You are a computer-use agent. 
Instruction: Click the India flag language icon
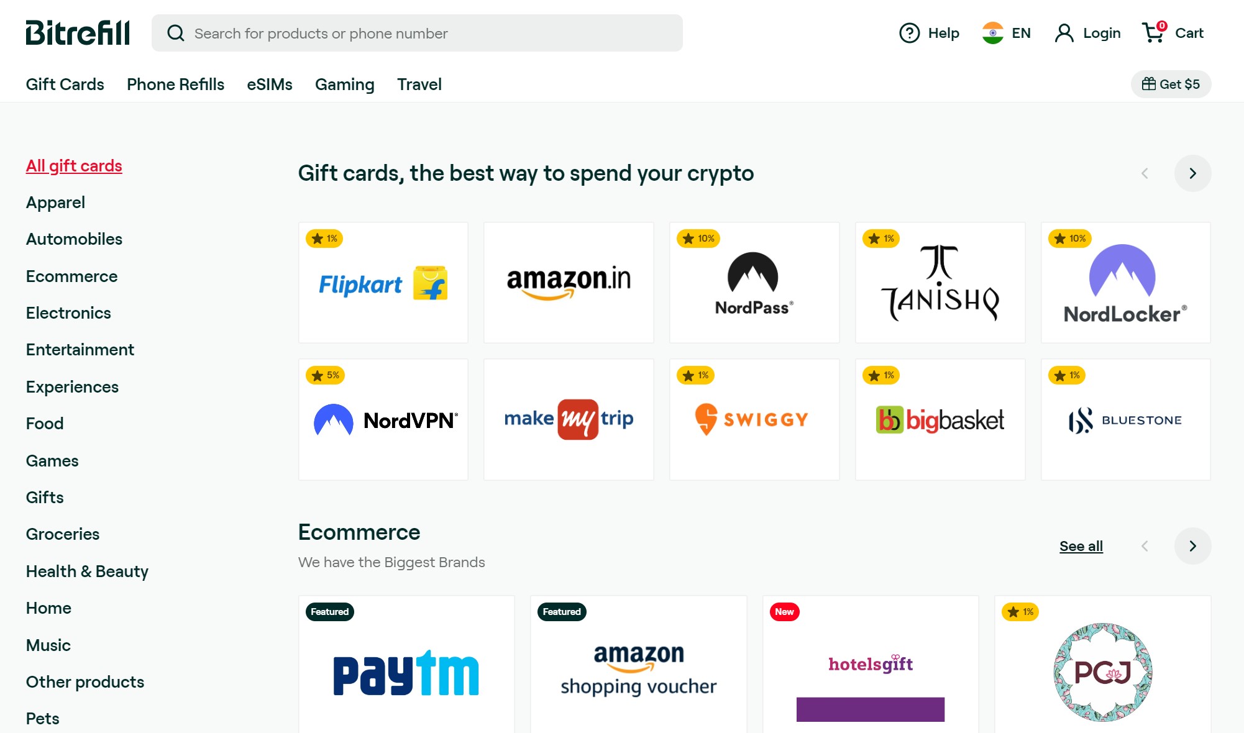tap(992, 33)
